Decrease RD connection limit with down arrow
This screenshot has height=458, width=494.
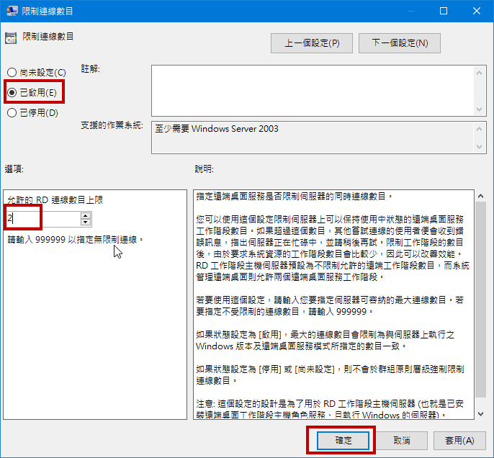(x=86, y=222)
